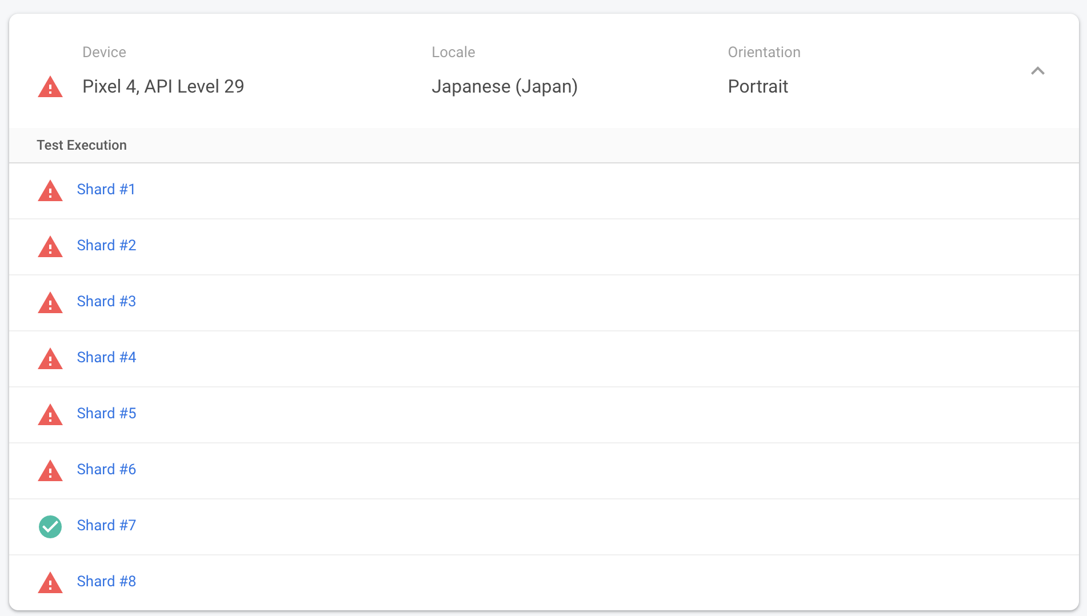Click the Pixel 4, API Level 29 device name
1087x616 pixels.
(x=163, y=86)
